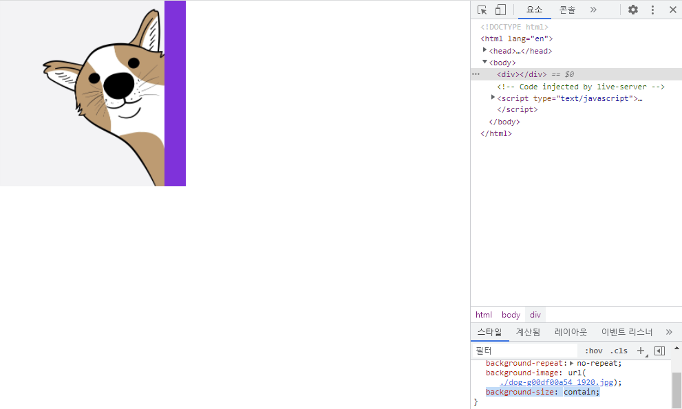Click html in the breadcrumb bar
Image resolution: width=682 pixels, height=409 pixels.
483,315
